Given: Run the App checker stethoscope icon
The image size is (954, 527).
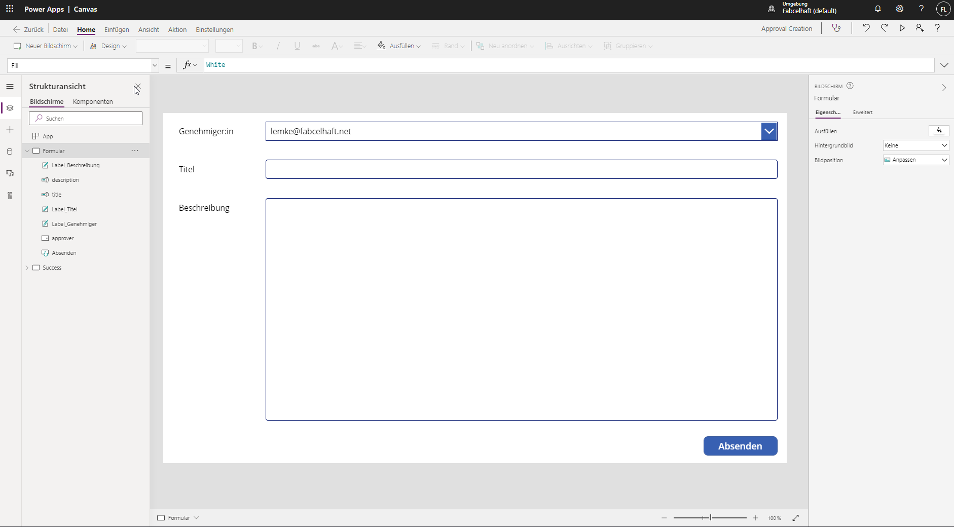Looking at the screenshot, I should tap(835, 28).
